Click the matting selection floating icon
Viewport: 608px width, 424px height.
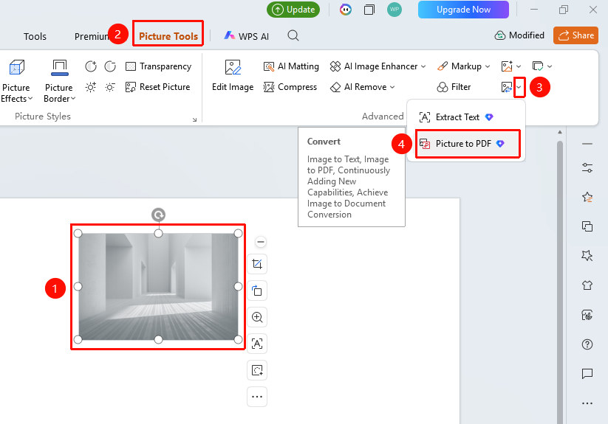pos(257,370)
